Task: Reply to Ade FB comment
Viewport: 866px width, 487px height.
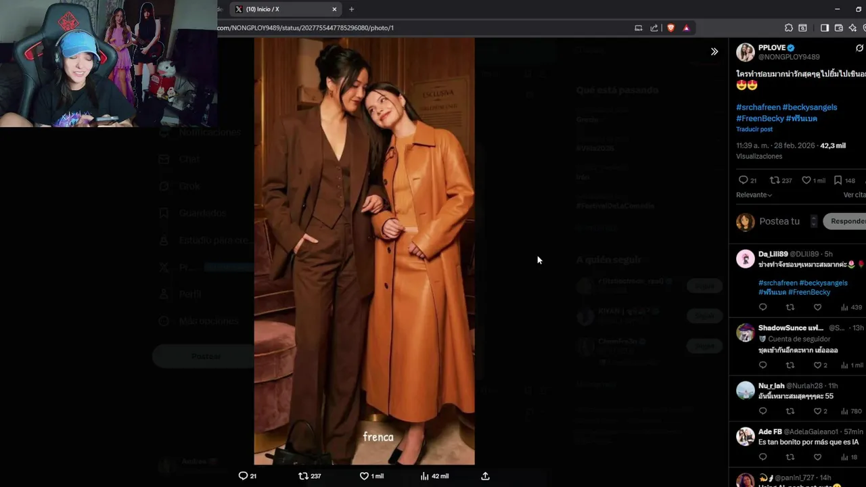Action: click(762, 457)
